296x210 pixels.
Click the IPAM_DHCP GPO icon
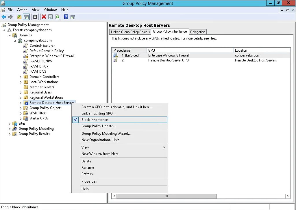pyautogui.click(x=25, y=66)
